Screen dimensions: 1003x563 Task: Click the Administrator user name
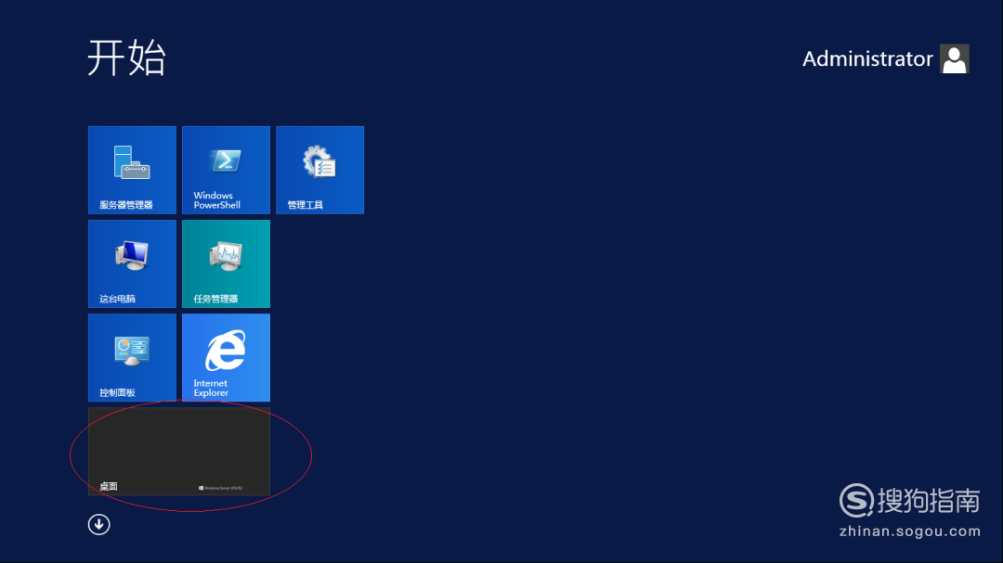(867, 58)
